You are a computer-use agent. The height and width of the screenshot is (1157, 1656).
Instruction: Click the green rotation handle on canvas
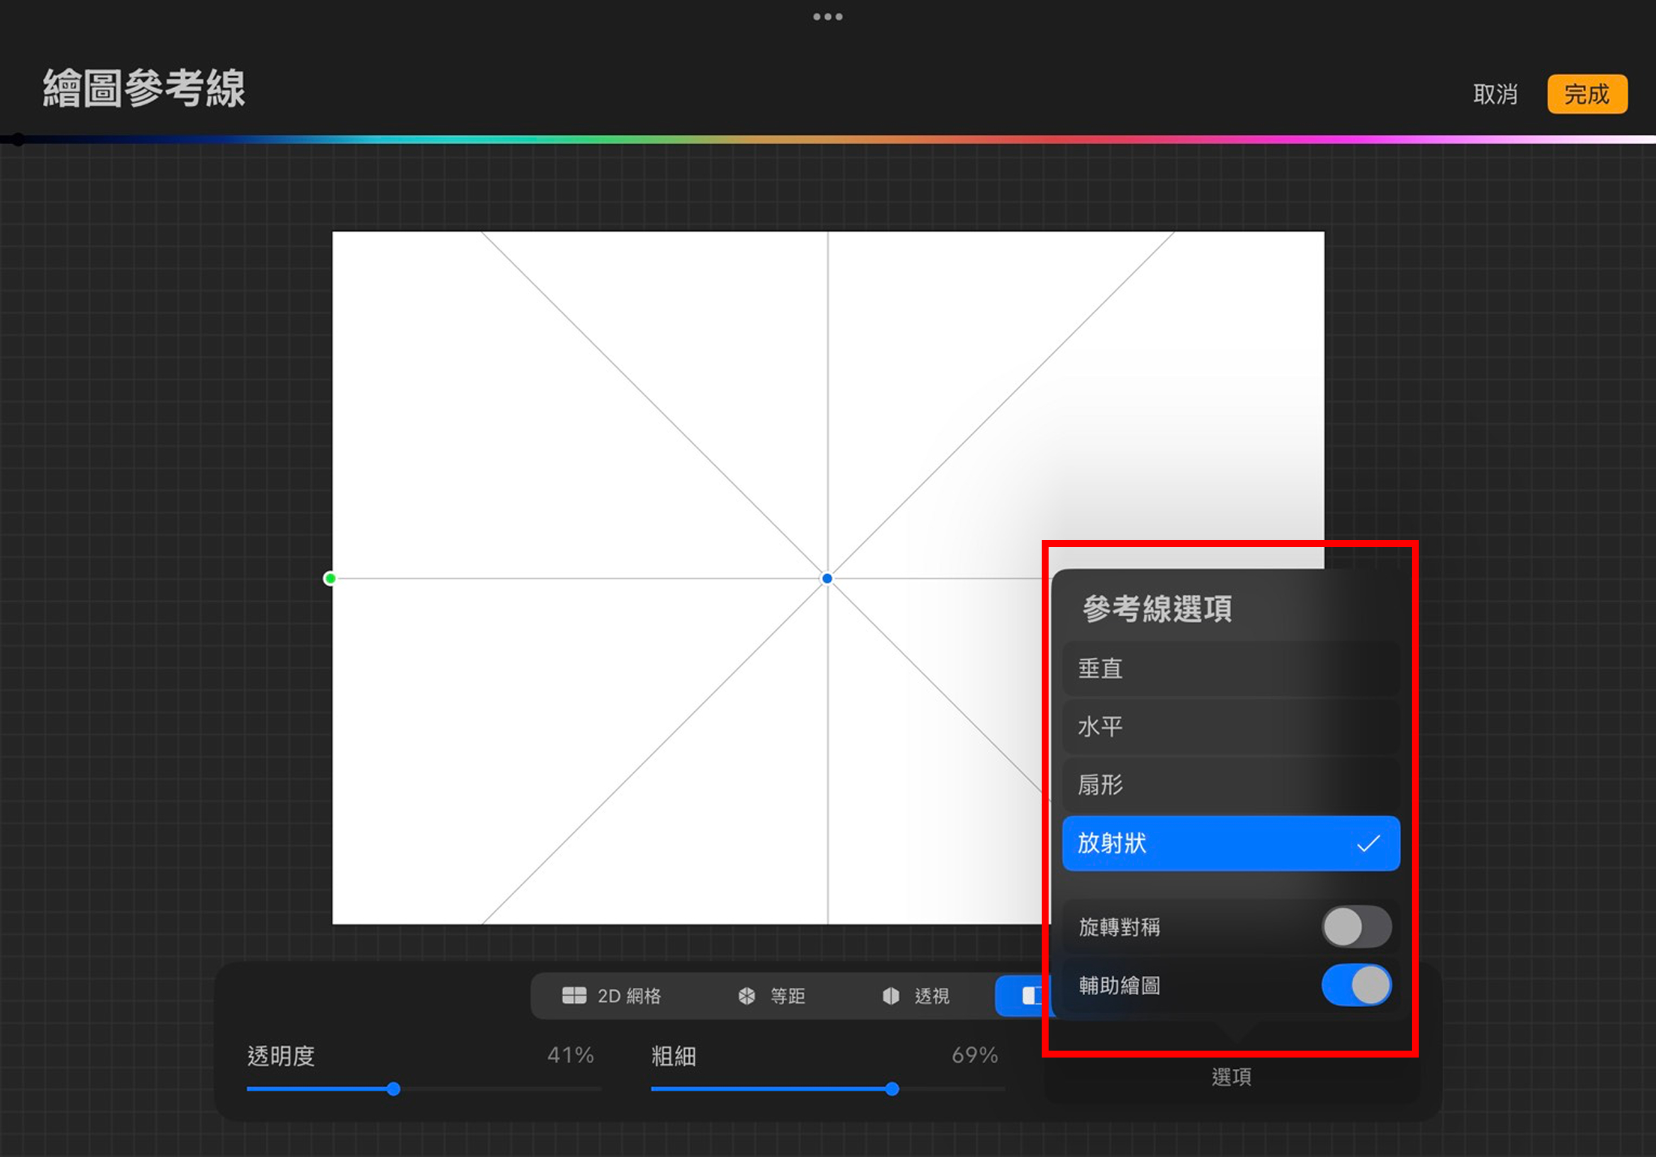click(330, 578)
